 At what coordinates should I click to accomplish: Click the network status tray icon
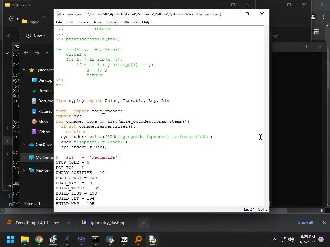(x=283, y=239)
